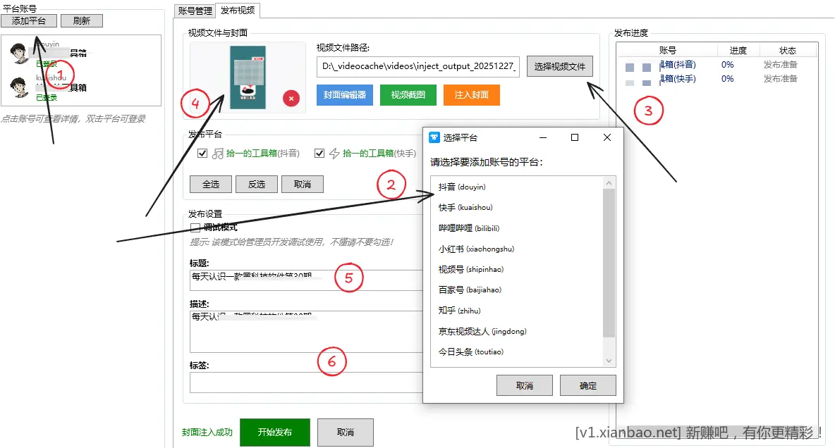
Task: Click the orange 注入封面 button
Action: [471, 94]
